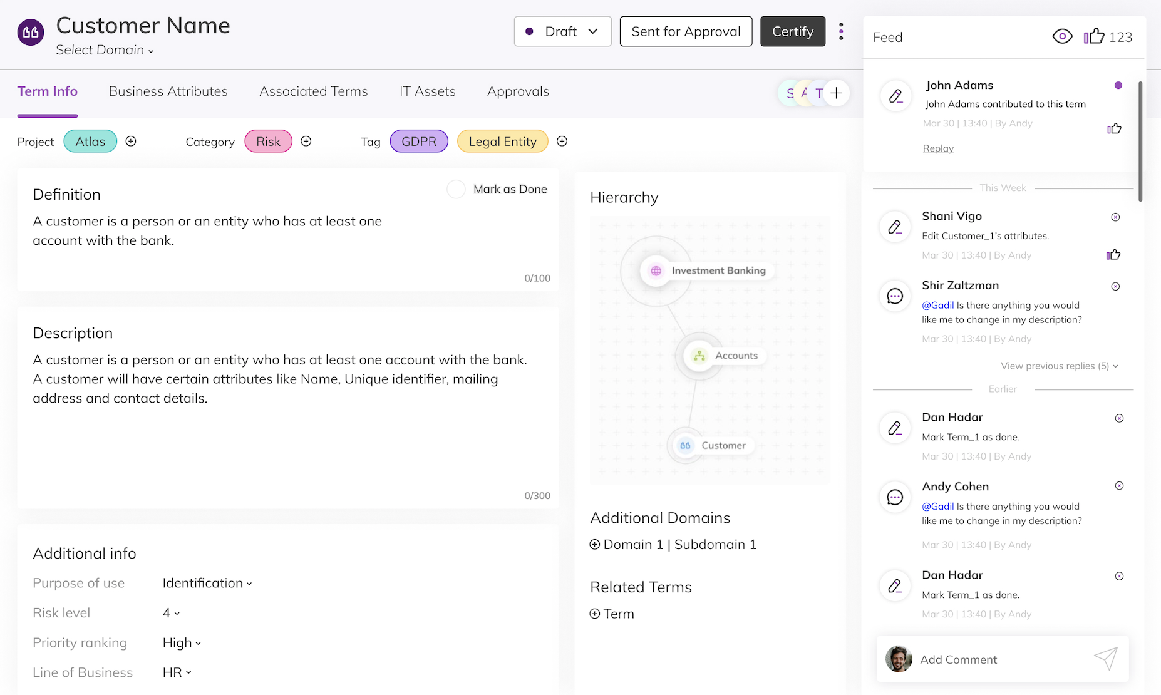The image size is (1161, 695).
Task: Toggle the feed watch eye icon
Action: pyautogui.click(x=1062, y=37)
